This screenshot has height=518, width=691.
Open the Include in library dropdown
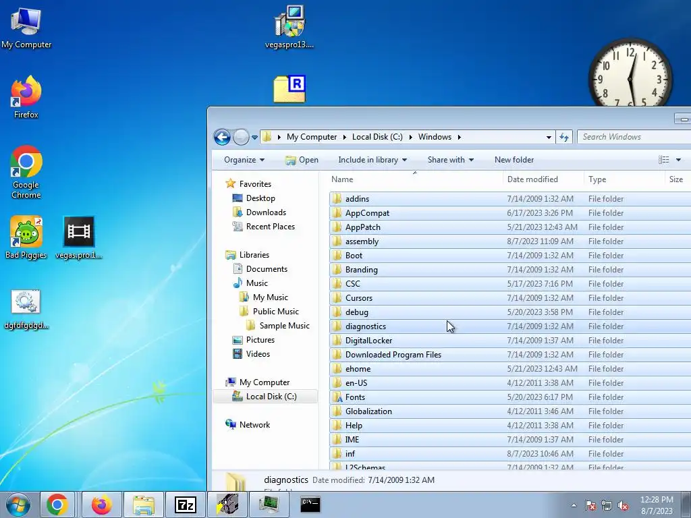point(372,160)
